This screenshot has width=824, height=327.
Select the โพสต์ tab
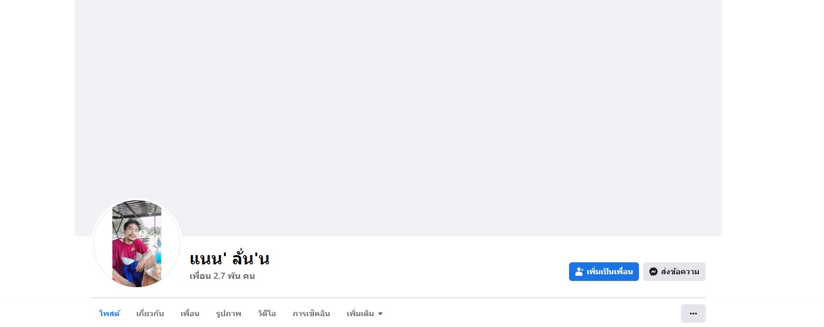(109, 314)
